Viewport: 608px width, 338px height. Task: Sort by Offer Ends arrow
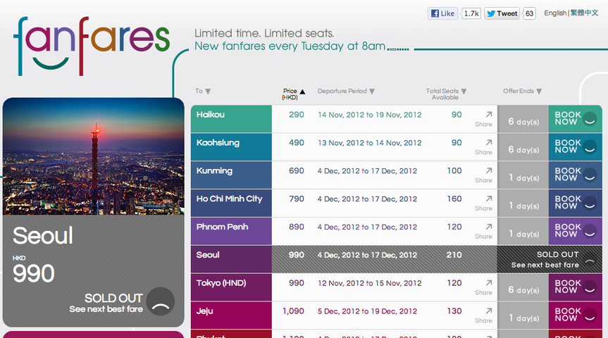click(539, 92)
